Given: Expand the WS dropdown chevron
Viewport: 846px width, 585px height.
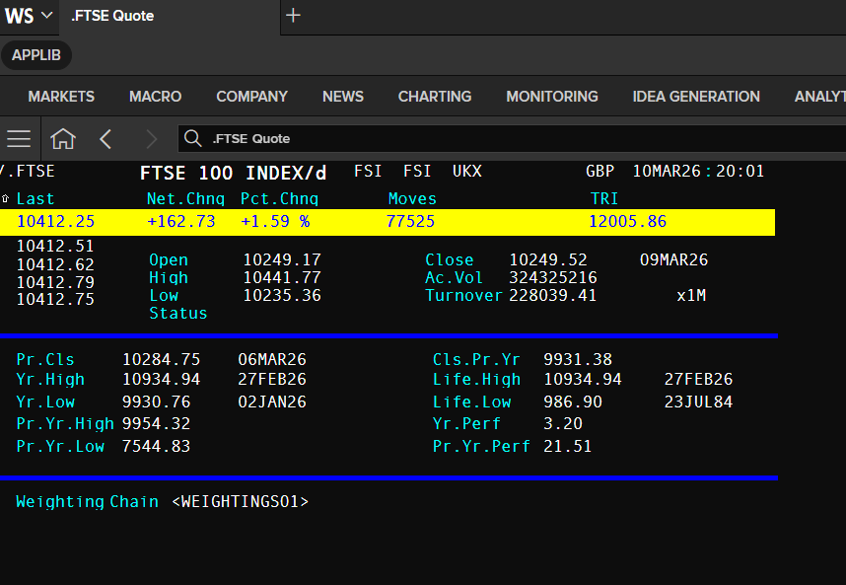Looking at the screenshot, I should click(x=47, y=15).
